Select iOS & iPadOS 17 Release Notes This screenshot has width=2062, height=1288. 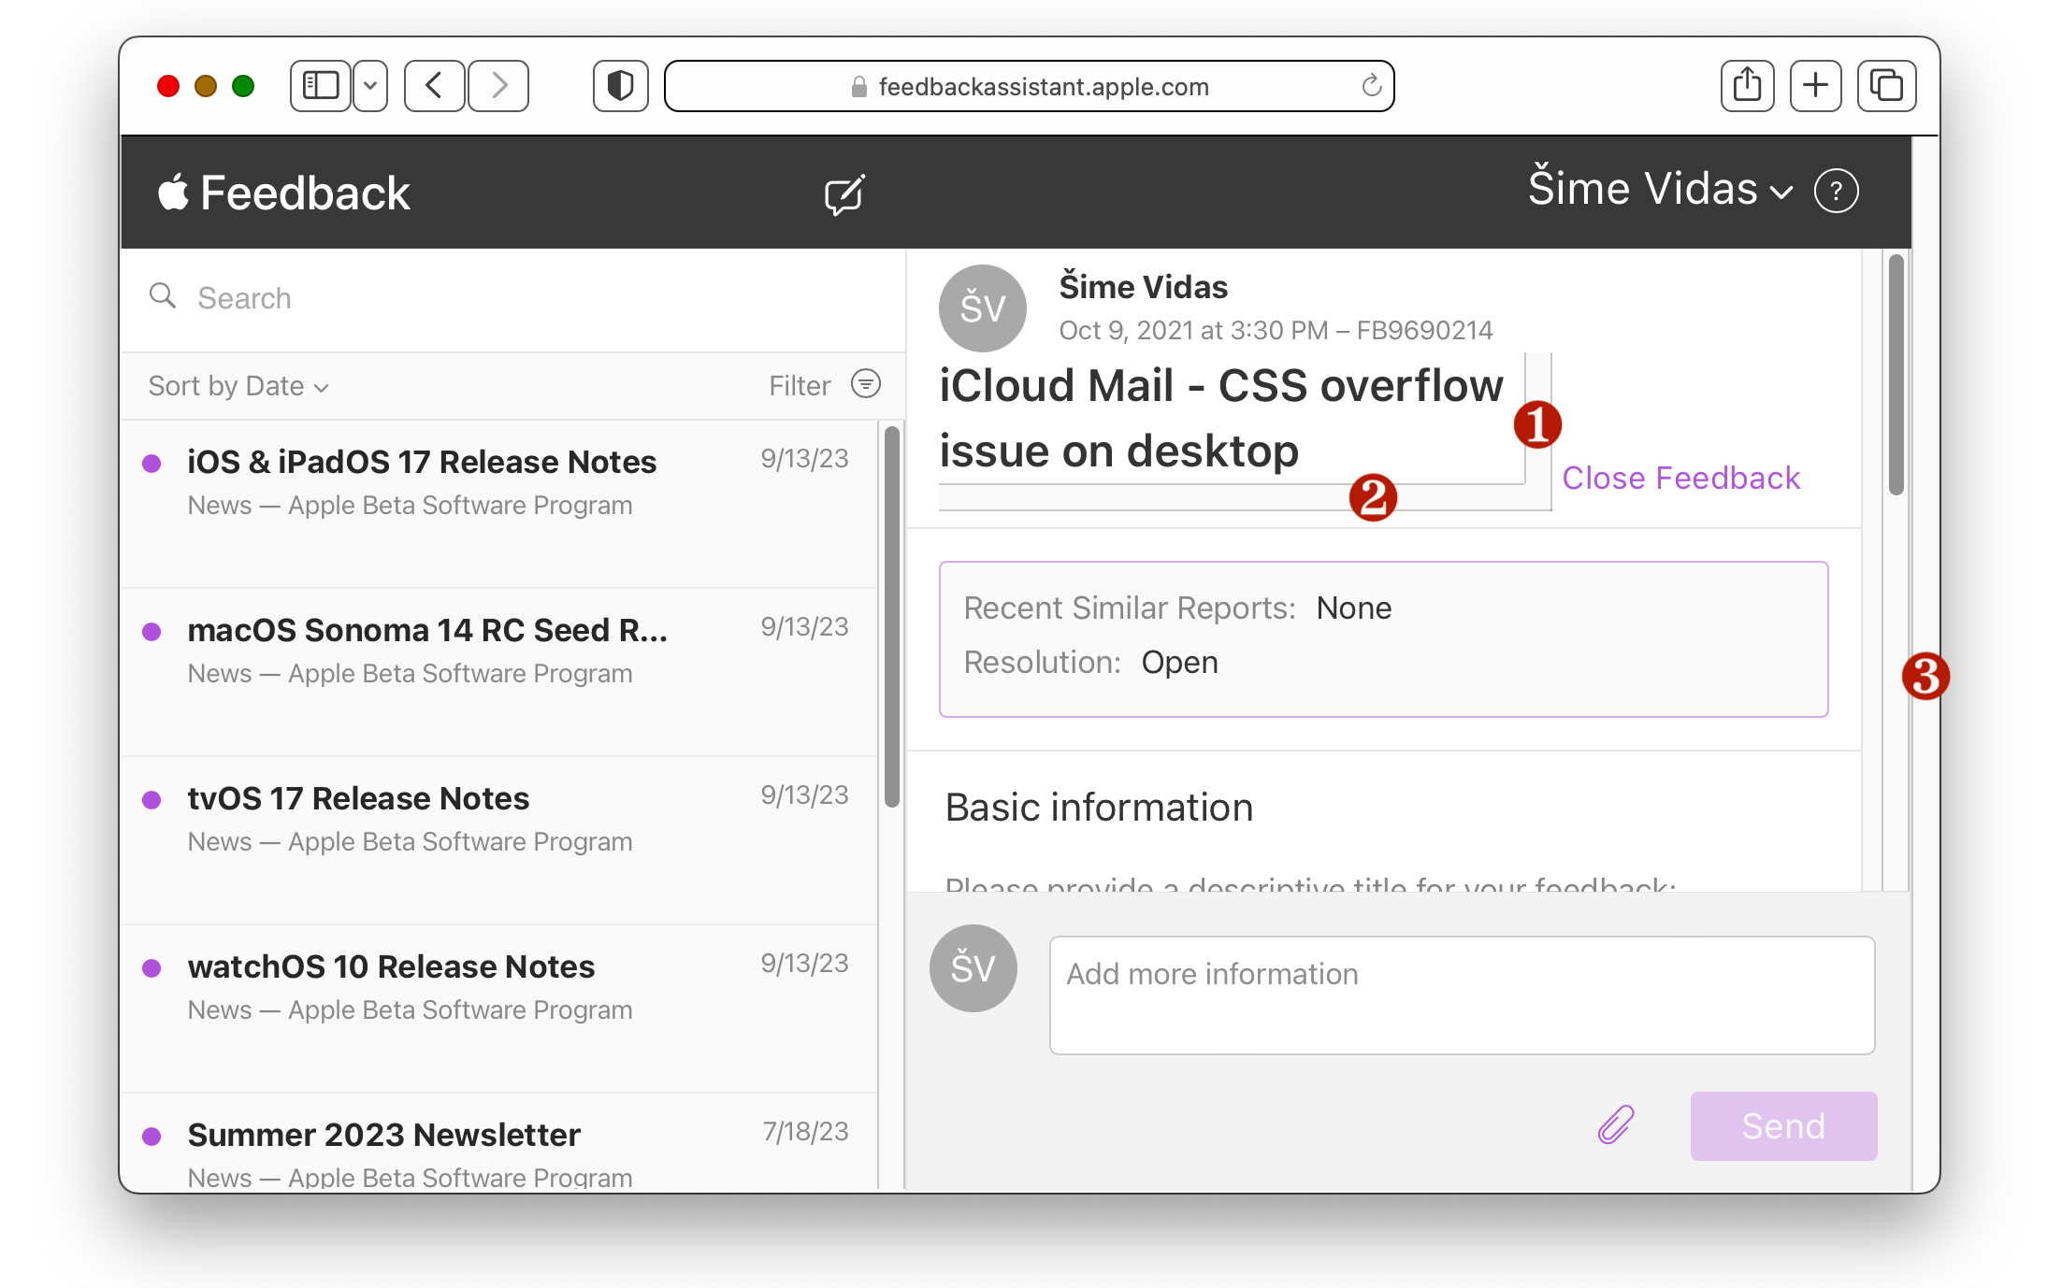tap(422, 463)
